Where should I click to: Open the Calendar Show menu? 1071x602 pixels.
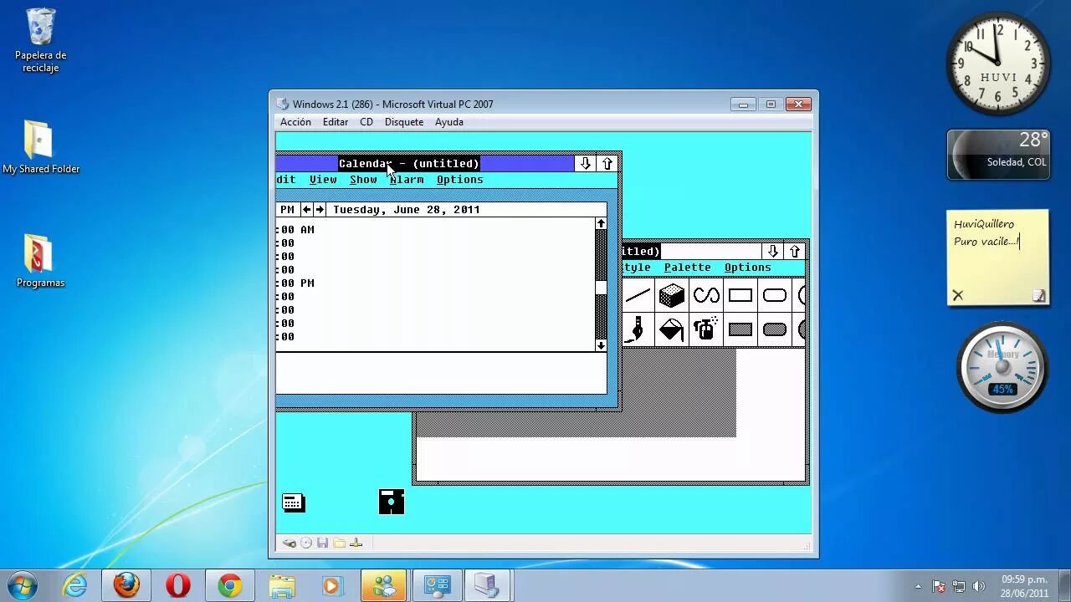(x=363, y=180)
